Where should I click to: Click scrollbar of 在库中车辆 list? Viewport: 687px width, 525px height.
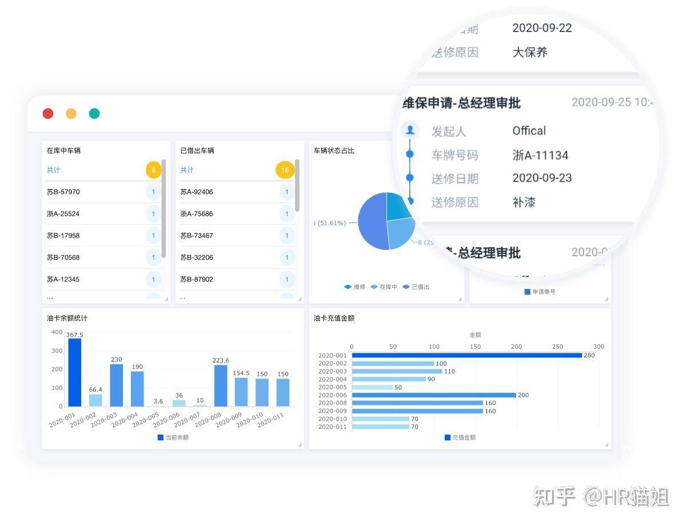point(164,208)
